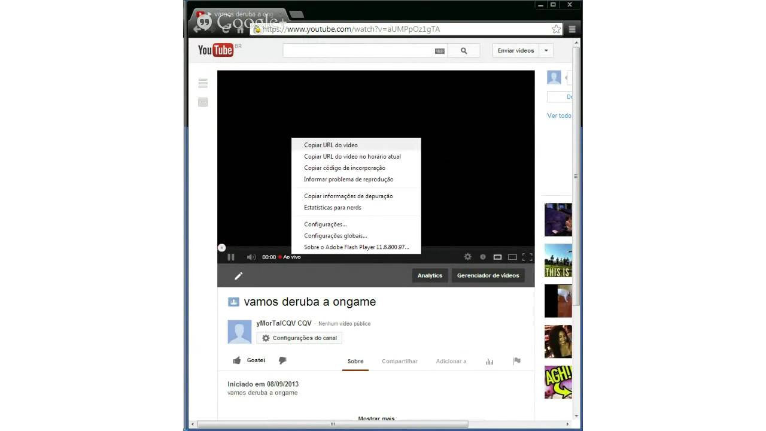This screenshot has width=766, height=431.
Task: Dislike the video with thumbs down
Action: 282,360
